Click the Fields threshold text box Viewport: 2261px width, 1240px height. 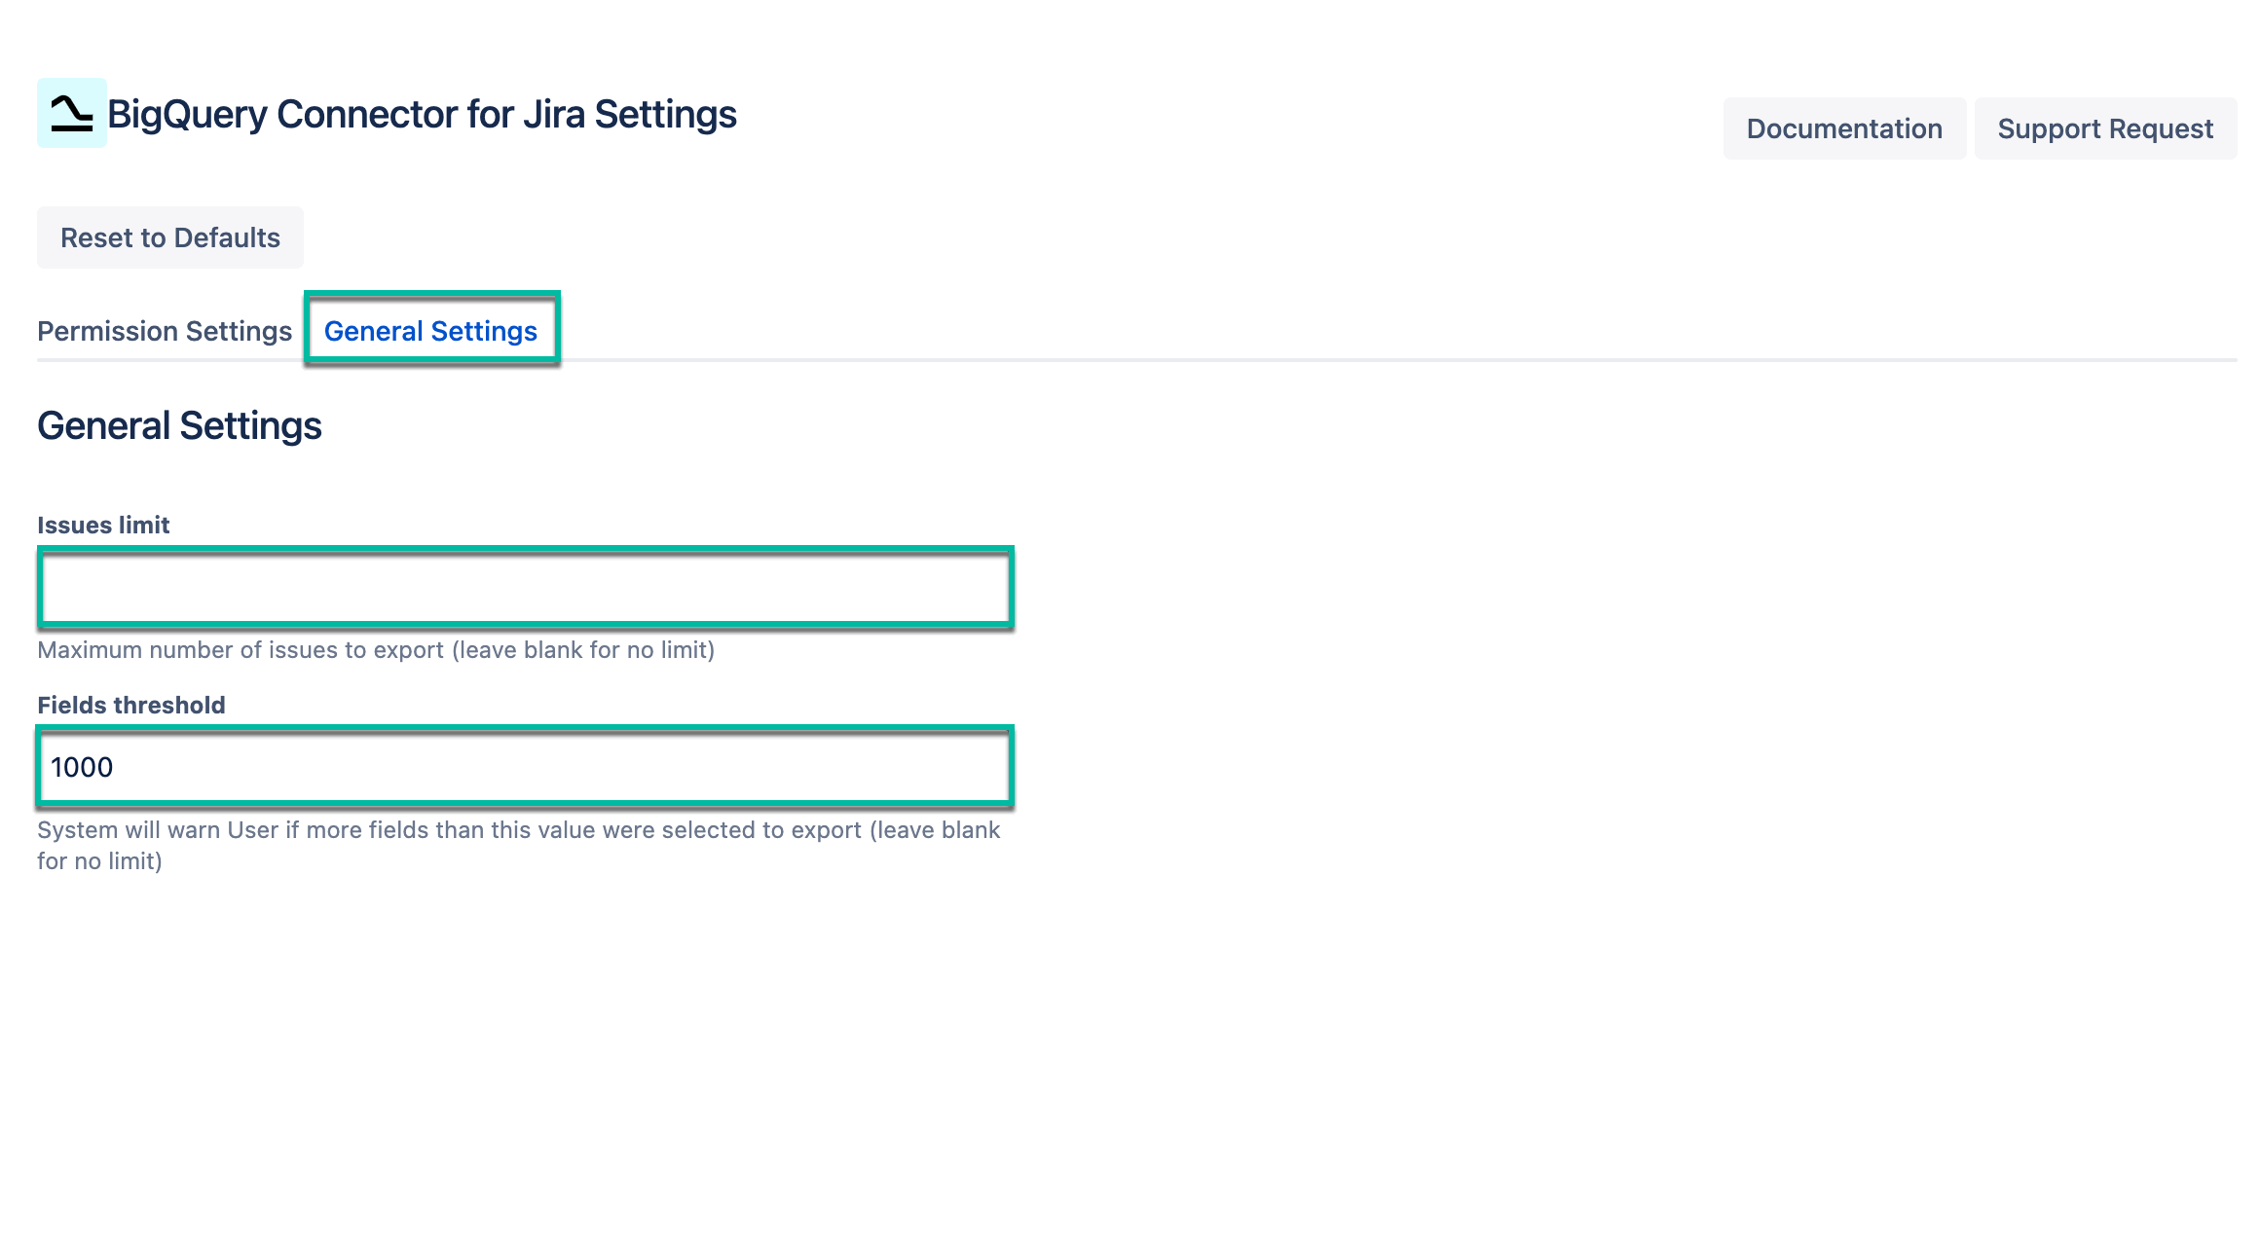pos(526,767)
